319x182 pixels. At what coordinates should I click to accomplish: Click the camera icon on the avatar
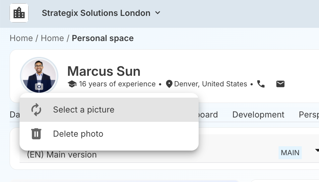[x=39, y=87]
